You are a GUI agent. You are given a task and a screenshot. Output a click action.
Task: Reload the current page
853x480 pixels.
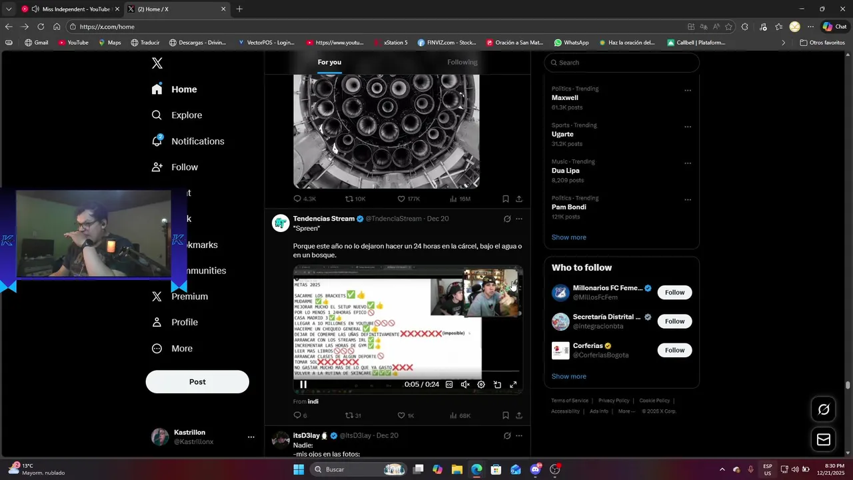pyautogui.click(x=41, y=27)
